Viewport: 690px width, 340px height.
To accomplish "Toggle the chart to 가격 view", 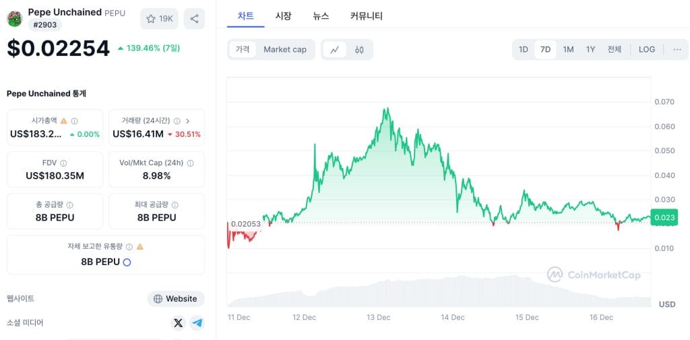I will point(243,49).
